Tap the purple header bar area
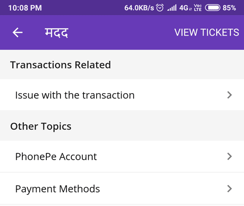 tap(122, 32)
